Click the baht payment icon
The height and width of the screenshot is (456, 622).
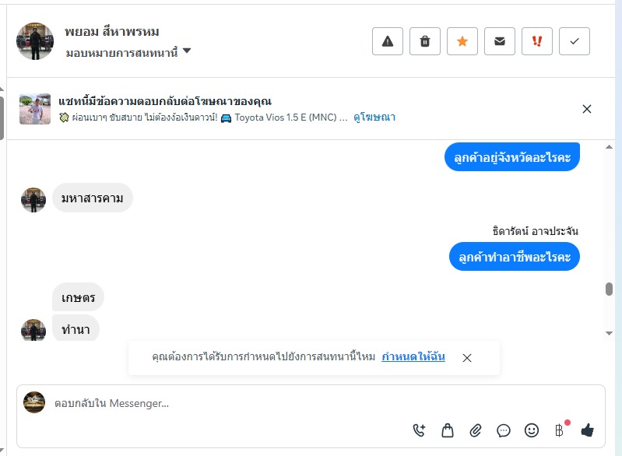[x=559, y=430]
